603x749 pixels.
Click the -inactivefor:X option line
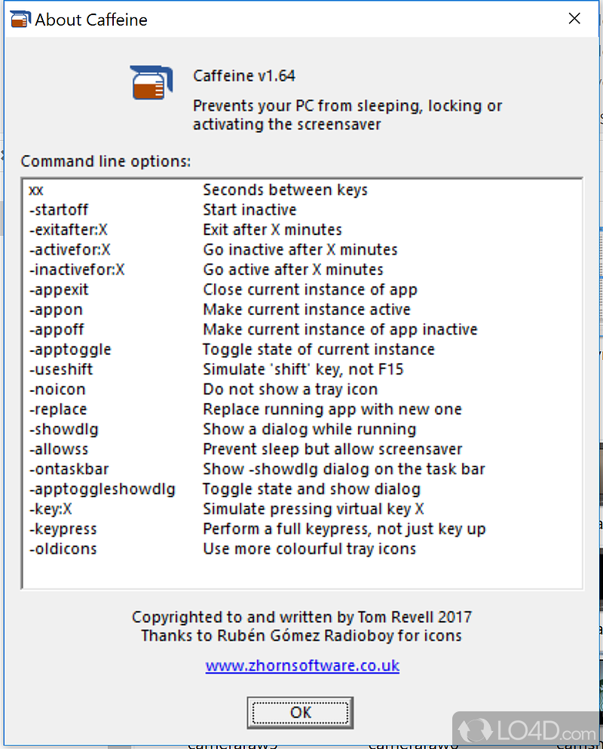pos(77,269)
